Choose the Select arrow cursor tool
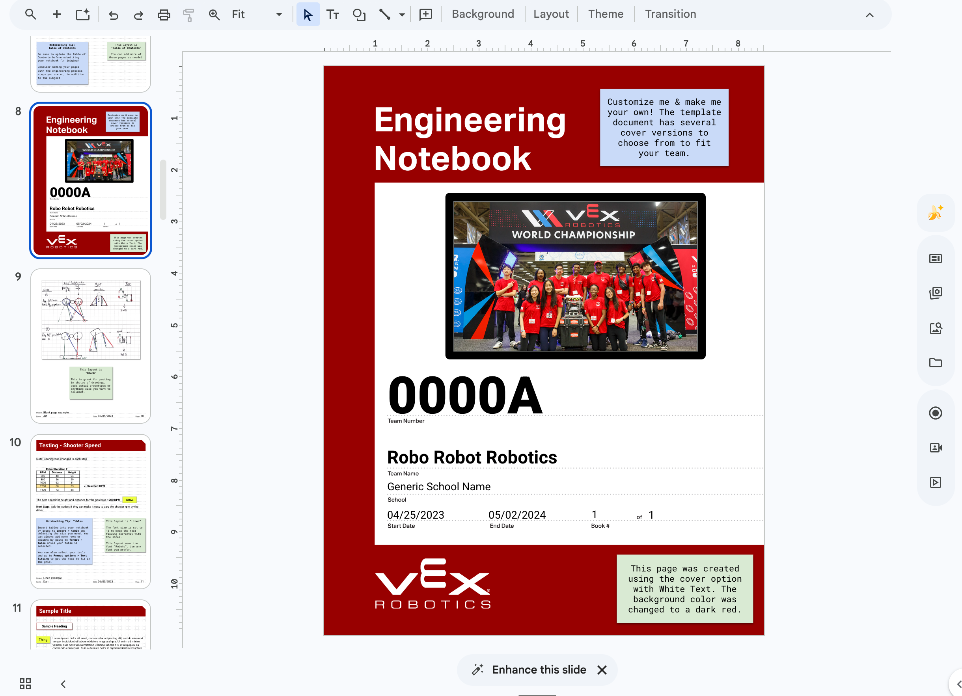The width and height of the screenshot is (962, 696). click(x=308, y=15)
